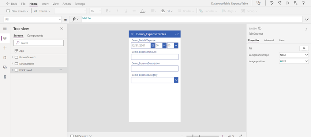311x137 pixels.
Task: Preview the app with the play icon
Action: [x=288, y=3]
